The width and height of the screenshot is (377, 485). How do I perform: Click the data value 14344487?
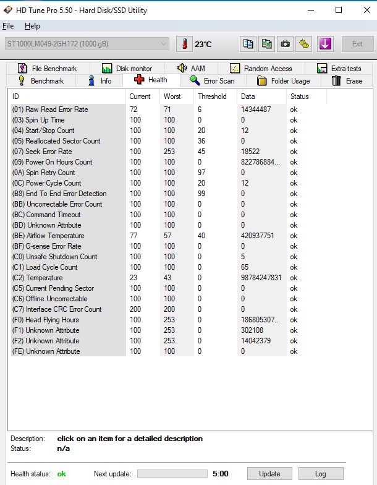point(256,109)
